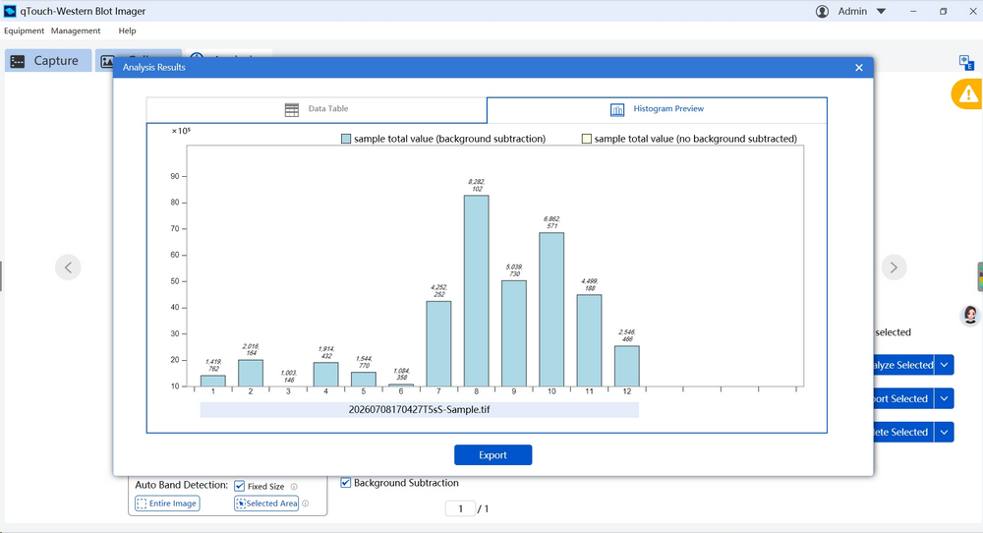Toggle the Fixed Size checkbox
983x533 pixels.
click(239, 486)
